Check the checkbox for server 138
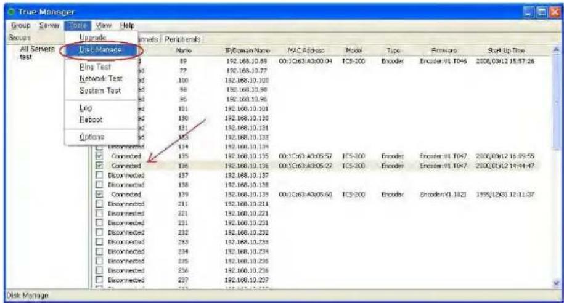 tap(99, 184)
